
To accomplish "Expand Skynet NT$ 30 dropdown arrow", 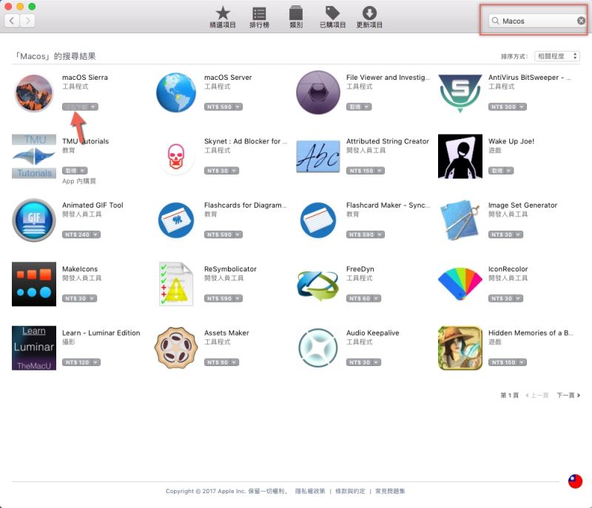I will coord(235,171).
